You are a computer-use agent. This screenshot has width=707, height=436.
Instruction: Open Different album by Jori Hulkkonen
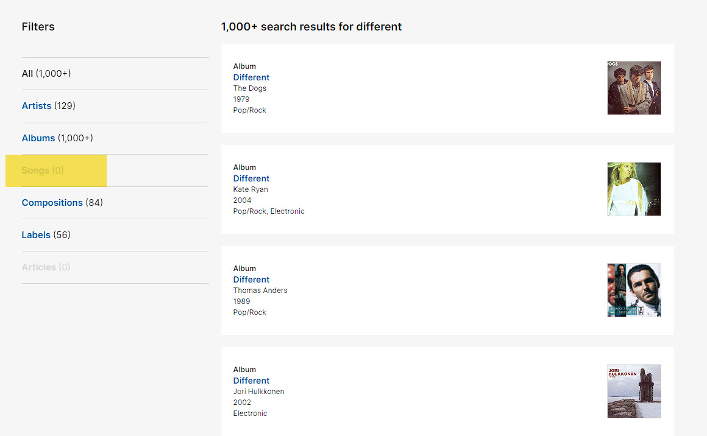[251, 381]
